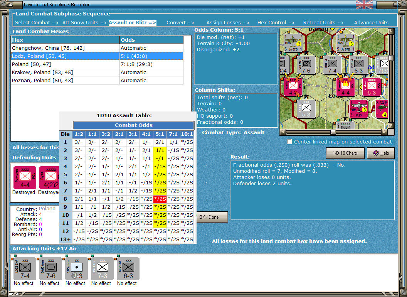Click the Krakow 5-3 Polish unit on map
Image resolution: width=407 pixels, height=297 pixels.
click(x=371, y=86)
